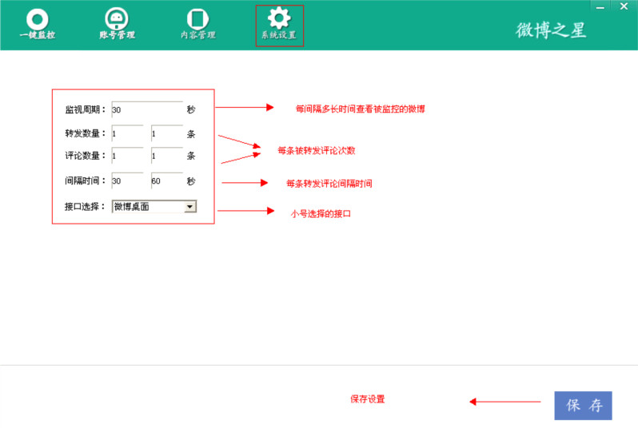Open the 账号管理 account management icon
This screenshot has height=428, width=638.
click(117, 24)
